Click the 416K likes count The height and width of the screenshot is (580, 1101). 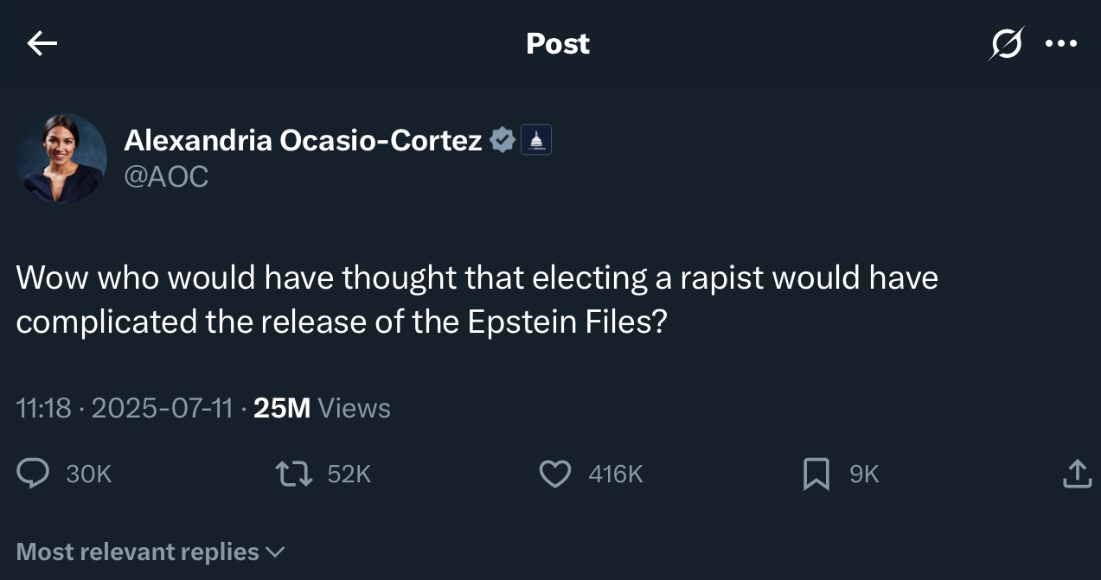[616, 474]
